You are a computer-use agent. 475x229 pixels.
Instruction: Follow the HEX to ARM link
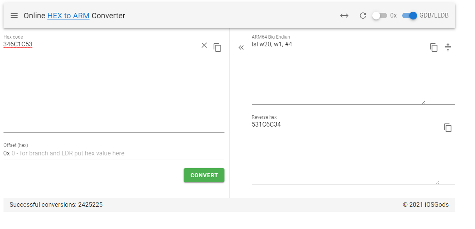pos(68,16)
